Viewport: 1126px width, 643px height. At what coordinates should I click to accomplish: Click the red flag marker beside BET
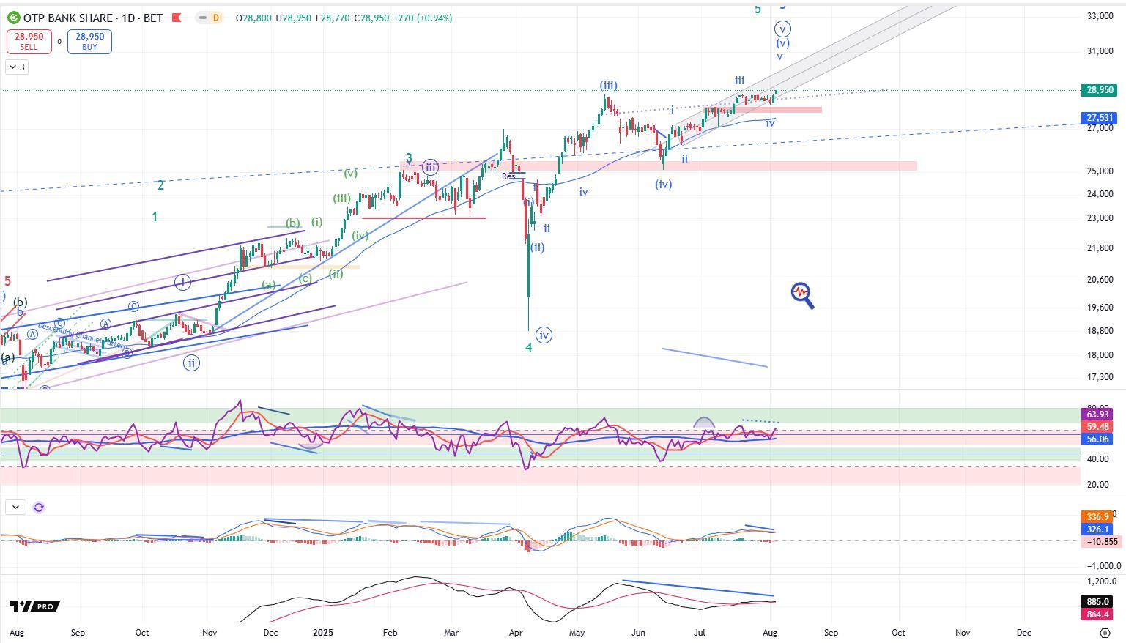tap(176, 18)
